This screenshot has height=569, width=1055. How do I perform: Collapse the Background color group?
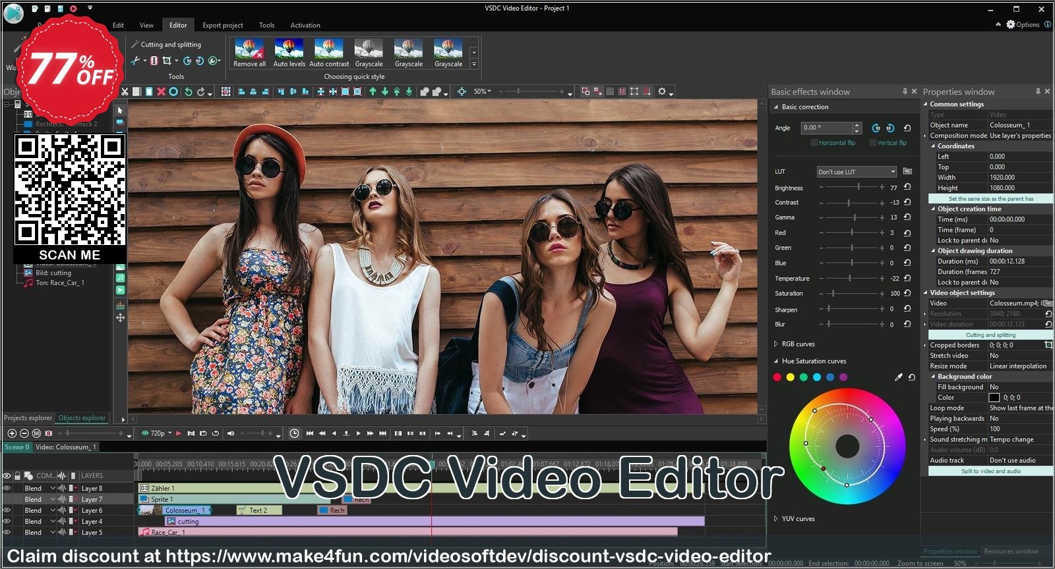pos(933,377)
